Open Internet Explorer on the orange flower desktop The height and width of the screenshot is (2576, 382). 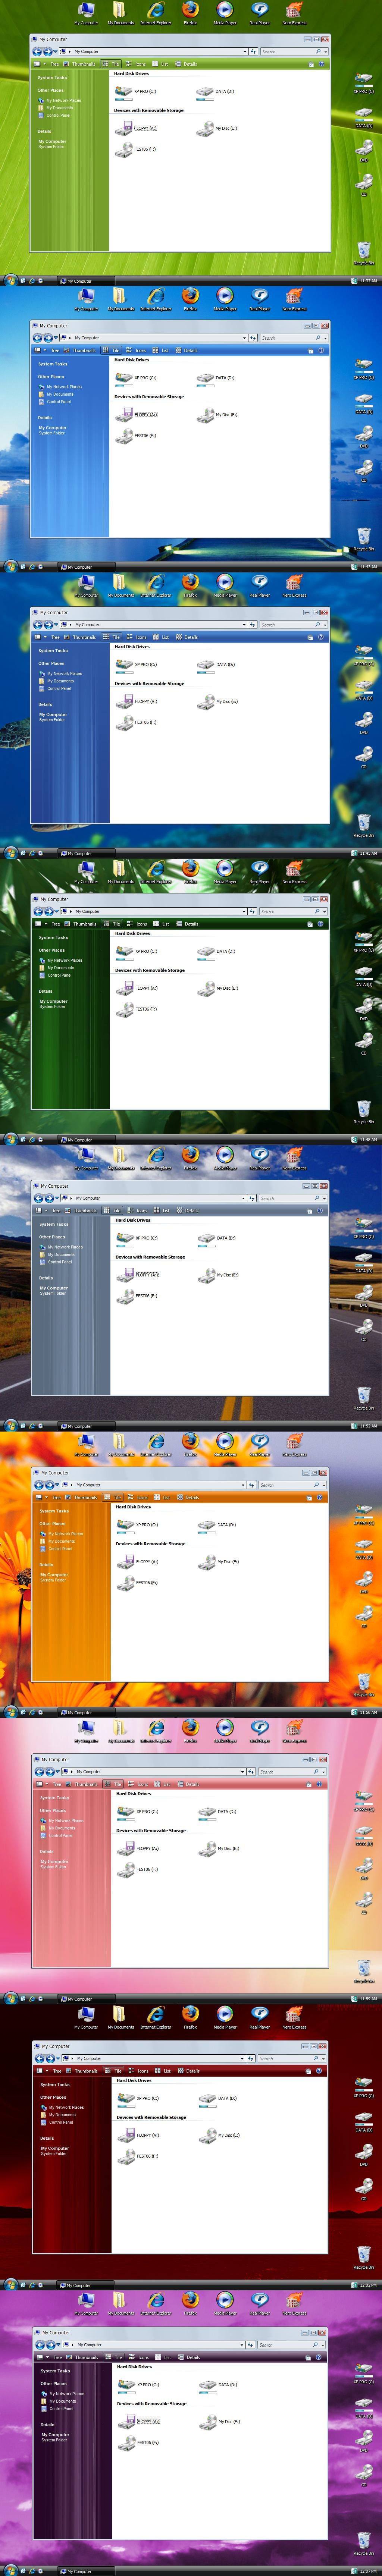coord(156,1444)
